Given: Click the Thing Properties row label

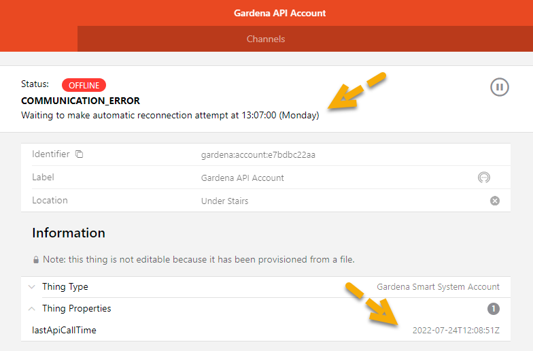Looking at the screenshot, I should point(76,309).
